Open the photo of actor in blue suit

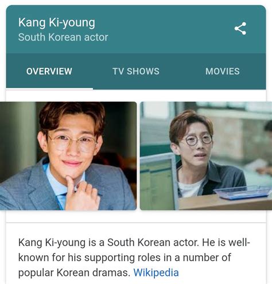(x=68, y=156)
